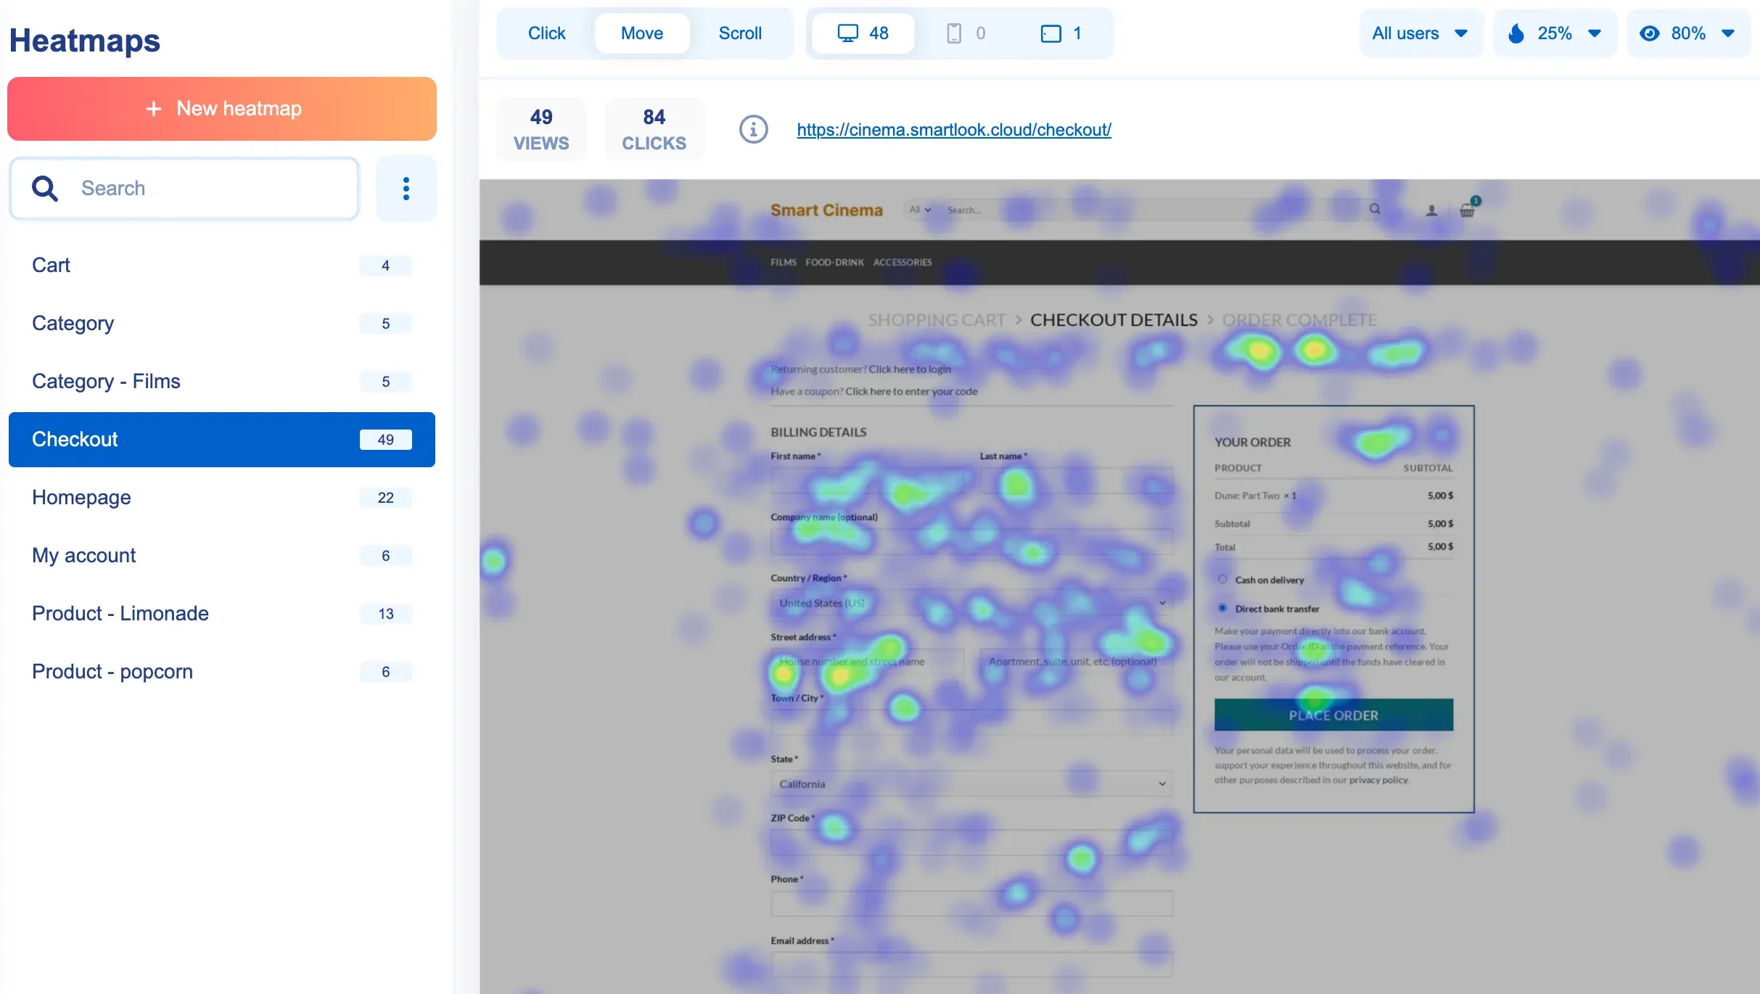Open the All users dropdown

coord(1420,33)
